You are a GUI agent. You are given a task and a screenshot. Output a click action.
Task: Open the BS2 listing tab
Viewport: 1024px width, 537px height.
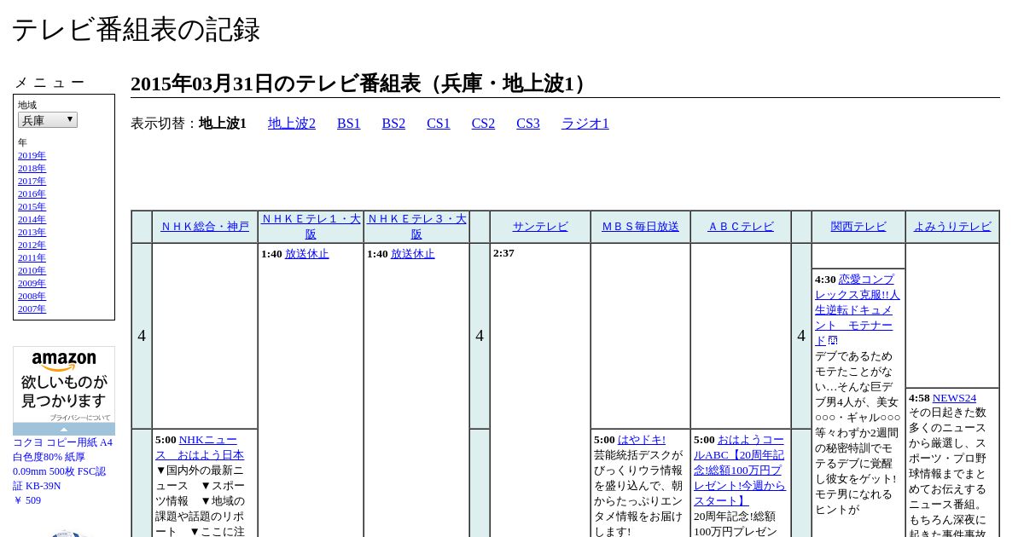[x=393, y=124]
